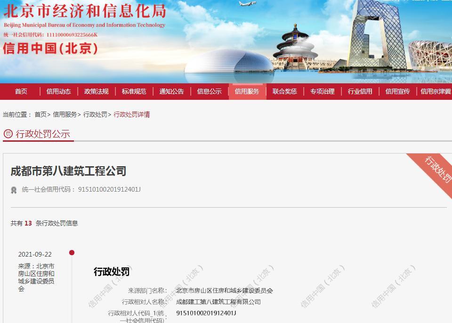Open 信用宣传 from the navigation bar
This screenshot has width=452, height=323.
click(397, 91)
